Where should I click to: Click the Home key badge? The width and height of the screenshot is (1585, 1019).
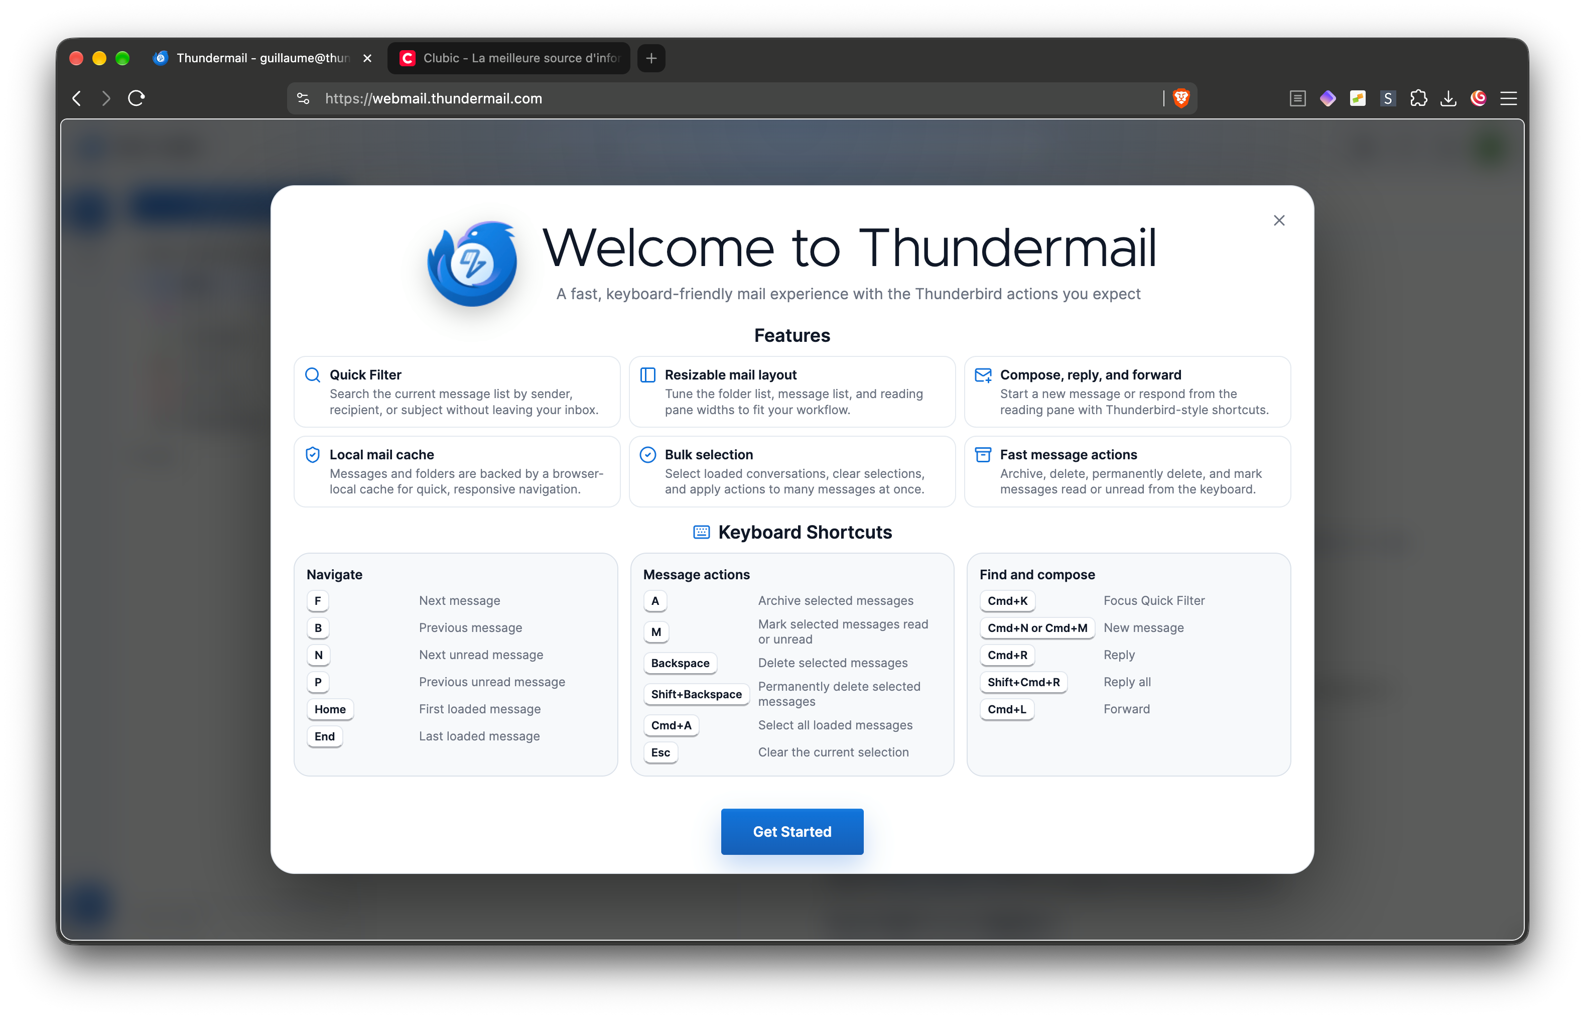pyautogui.click(x=330, y=709)
